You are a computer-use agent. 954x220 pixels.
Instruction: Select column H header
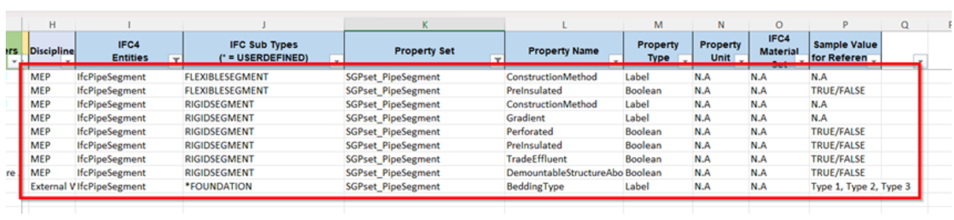click(52, 24)
